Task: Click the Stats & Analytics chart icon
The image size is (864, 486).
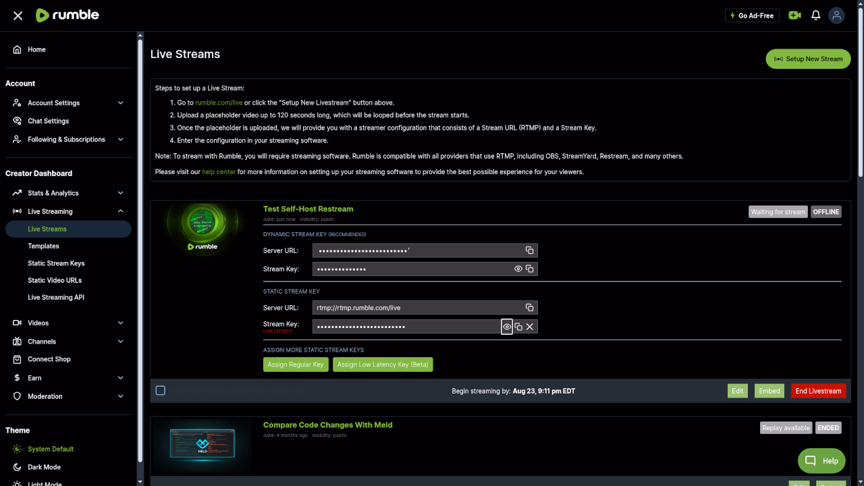Action: pyautogui.click(x=17, y=193)
